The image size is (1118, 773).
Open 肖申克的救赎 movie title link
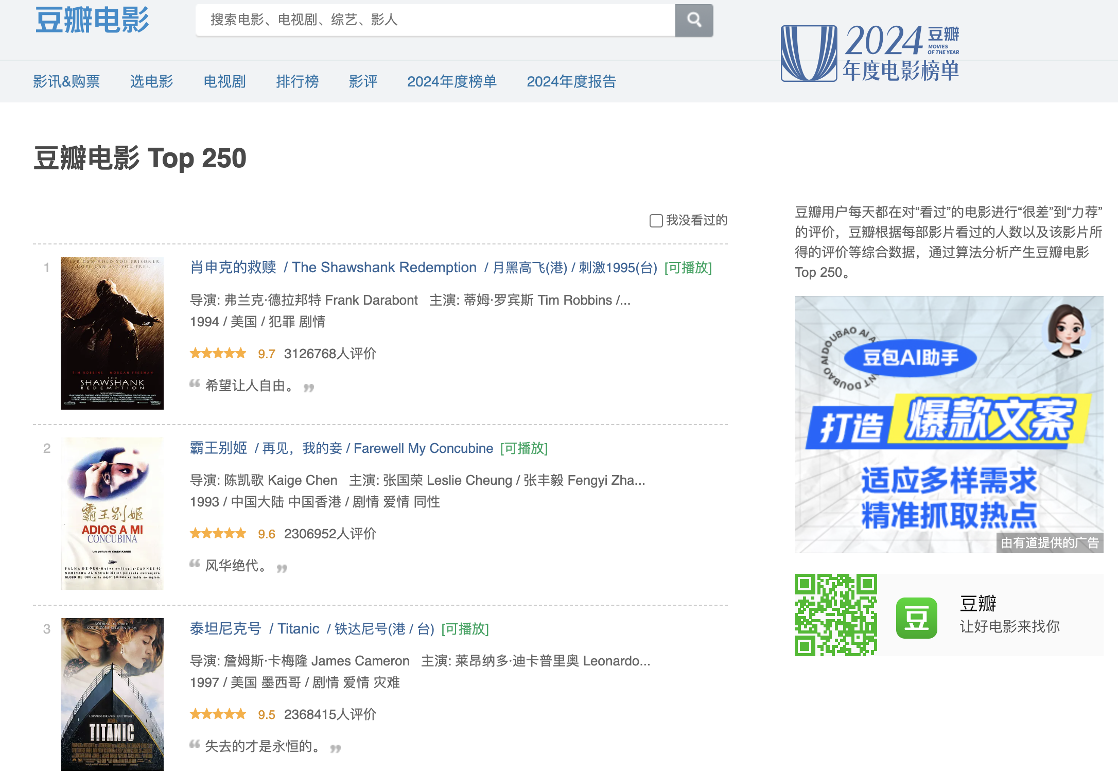(233, 267)
